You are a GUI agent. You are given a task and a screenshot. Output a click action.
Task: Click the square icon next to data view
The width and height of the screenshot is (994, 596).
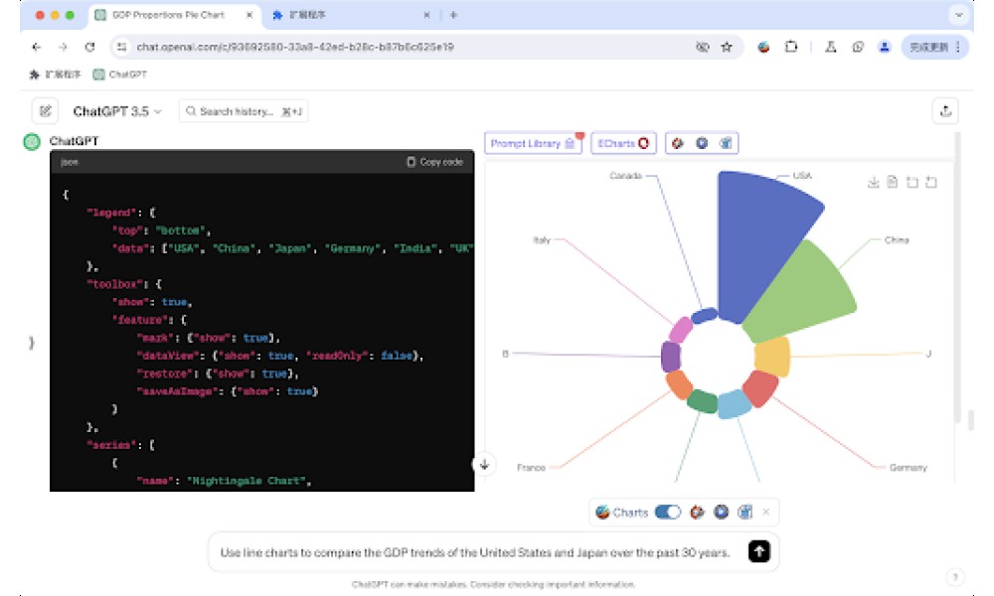tap(912, 183)
